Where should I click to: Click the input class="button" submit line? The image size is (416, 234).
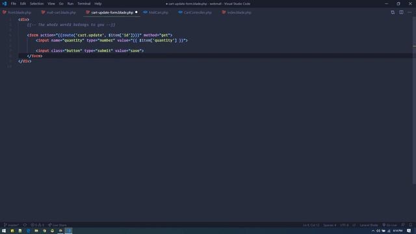coord(90,51)
